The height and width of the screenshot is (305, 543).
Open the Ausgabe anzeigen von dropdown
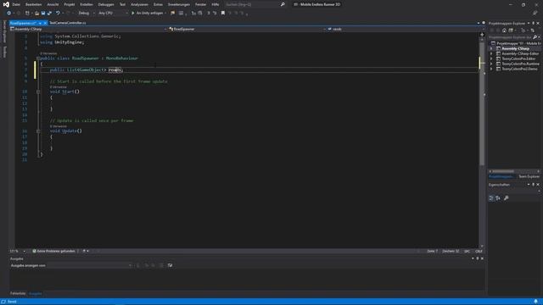tap(71, 265)
